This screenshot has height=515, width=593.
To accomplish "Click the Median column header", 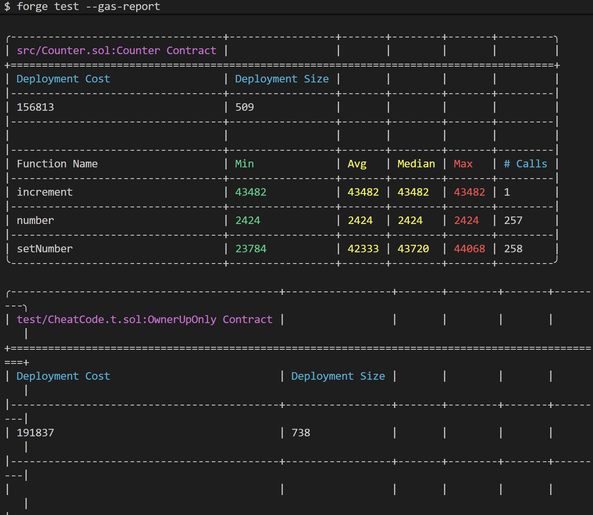I will click(x=416, y=164).
